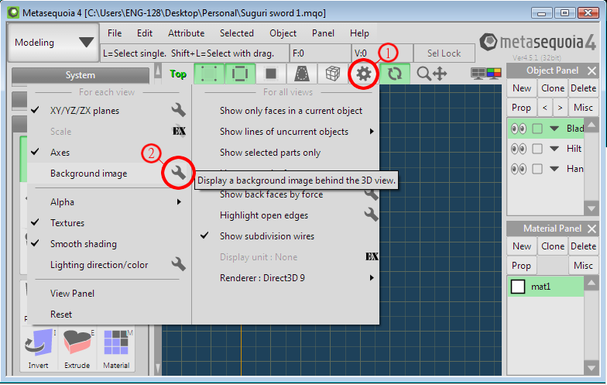Click the mat1 white color swatch
607x385 pixels.
tap(518, 287)
